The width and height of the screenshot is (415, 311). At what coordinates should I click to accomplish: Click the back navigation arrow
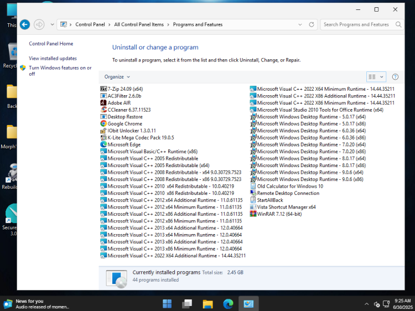coord(25,24)
